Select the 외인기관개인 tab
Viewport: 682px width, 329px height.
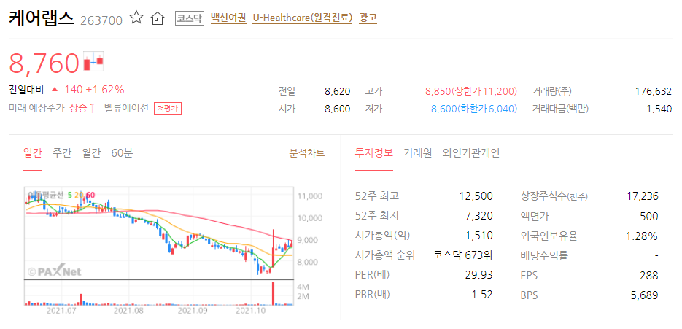point(471,153)
